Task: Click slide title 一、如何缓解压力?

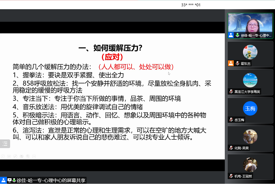Action: tap(110, 48)
